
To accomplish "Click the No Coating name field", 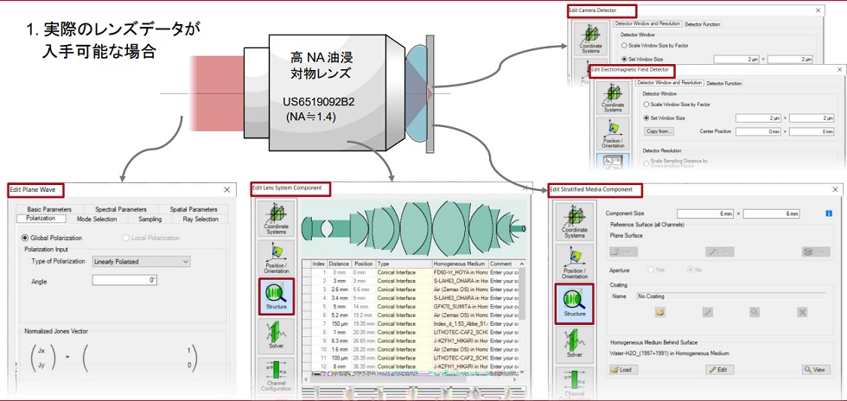I will pos(731,296).
